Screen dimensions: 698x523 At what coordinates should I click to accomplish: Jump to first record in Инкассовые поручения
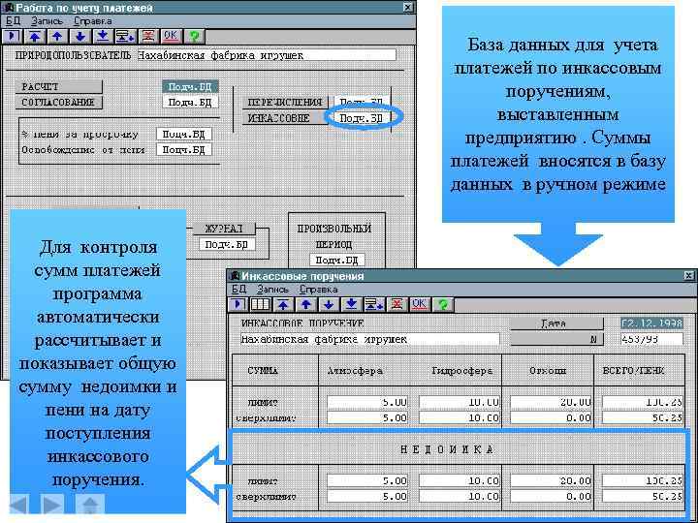pos(283,305)
